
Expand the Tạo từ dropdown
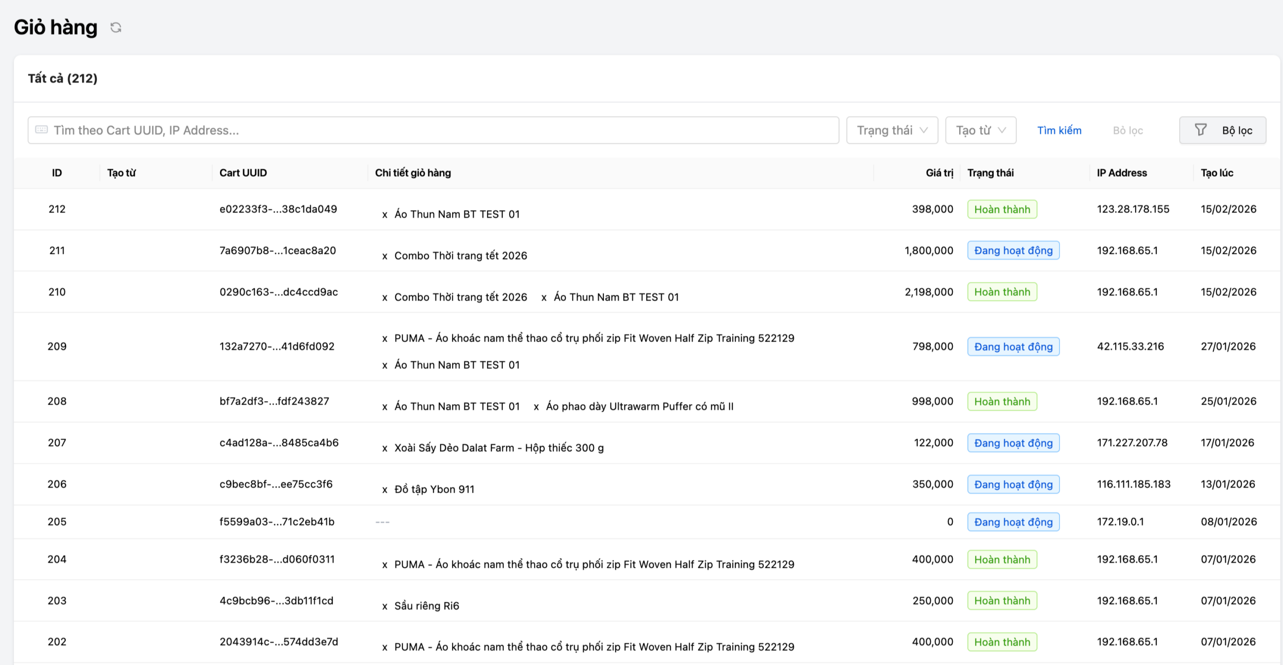pos(980,130)
